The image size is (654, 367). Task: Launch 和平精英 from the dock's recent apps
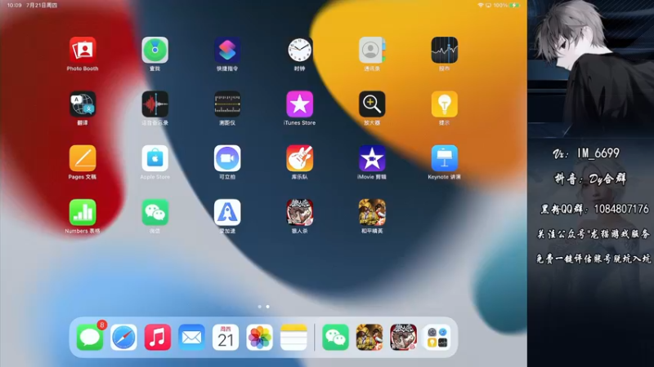[370, 337]
